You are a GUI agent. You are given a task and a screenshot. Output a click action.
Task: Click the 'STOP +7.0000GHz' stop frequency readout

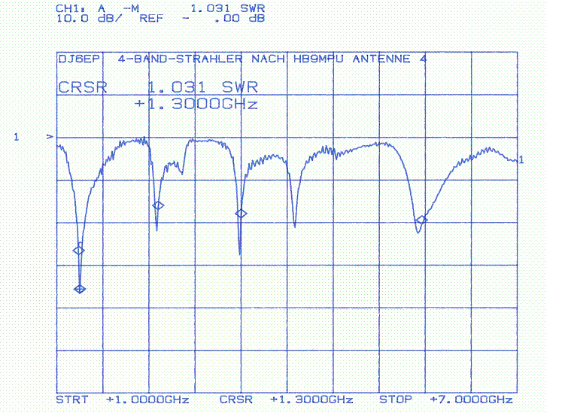click(x=445, y=399)
